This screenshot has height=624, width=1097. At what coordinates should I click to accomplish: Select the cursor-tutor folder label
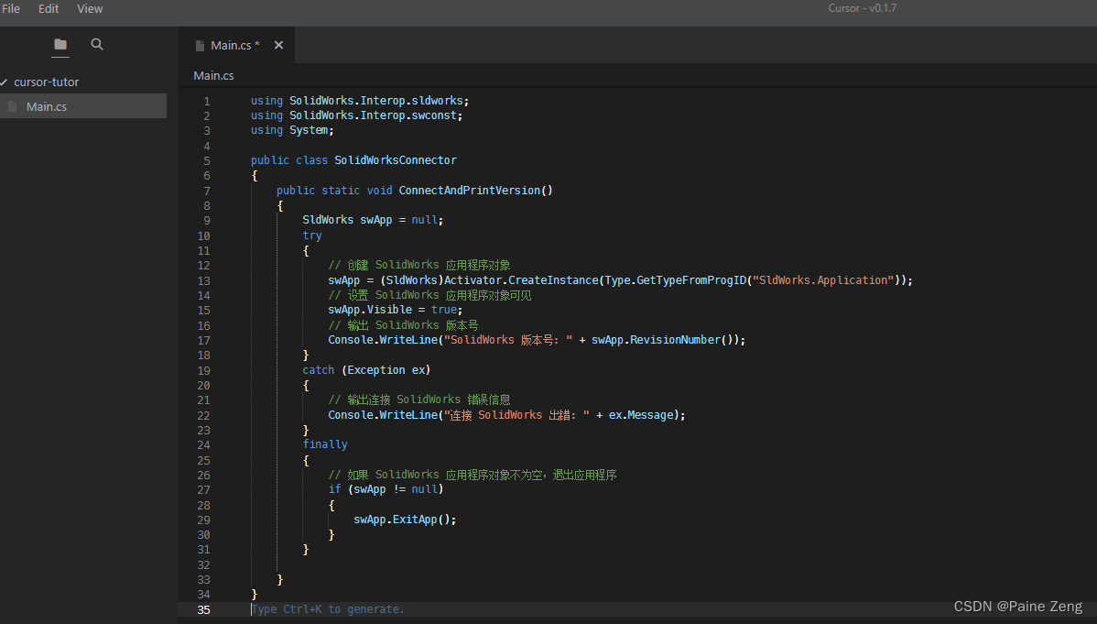(x=46, y=82)
